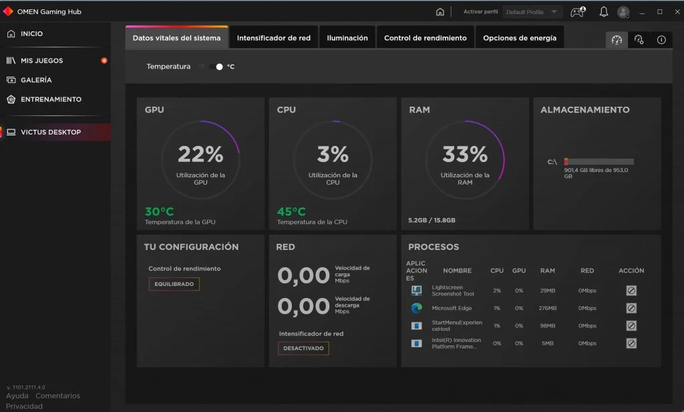Click the C:\ storage usage bar
684x412 pixels.
[599, 161]
